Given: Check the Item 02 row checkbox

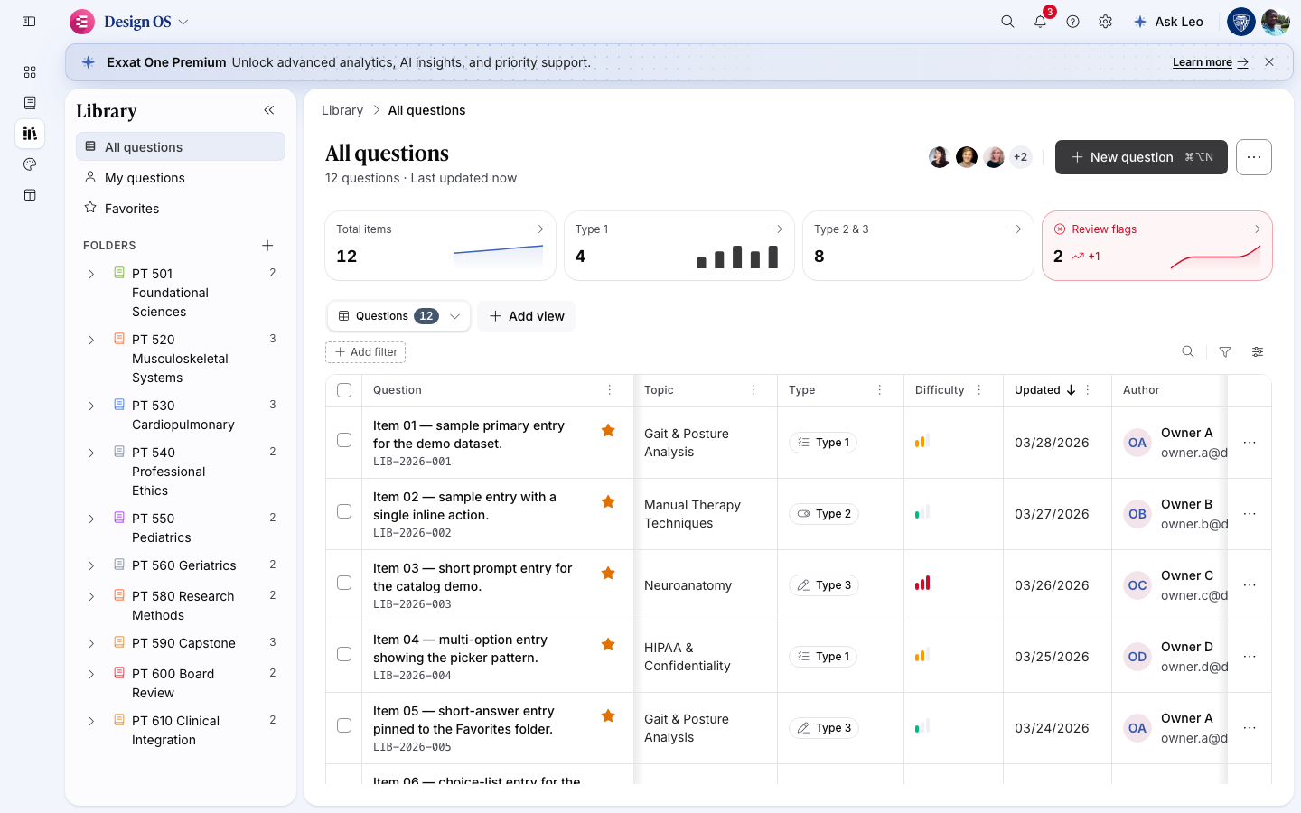Looking at the screenshot, I should (x=344, y=511).
